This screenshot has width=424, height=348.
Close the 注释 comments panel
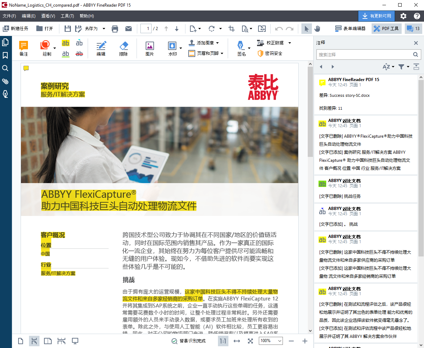pos(416,43)
